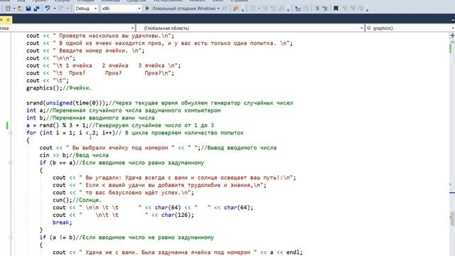
Task: Click the Save All double-floppy icon
Action: 36,9
